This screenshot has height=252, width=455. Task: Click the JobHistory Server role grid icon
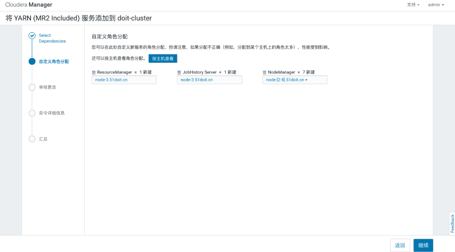pos(179,72)
